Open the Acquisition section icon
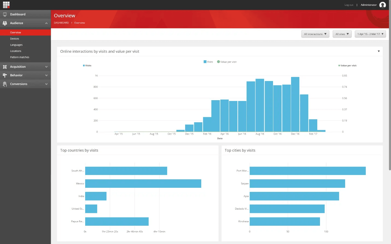Image resolution: width=391 pixels, height=244 pixels. [x=5, y=66]
